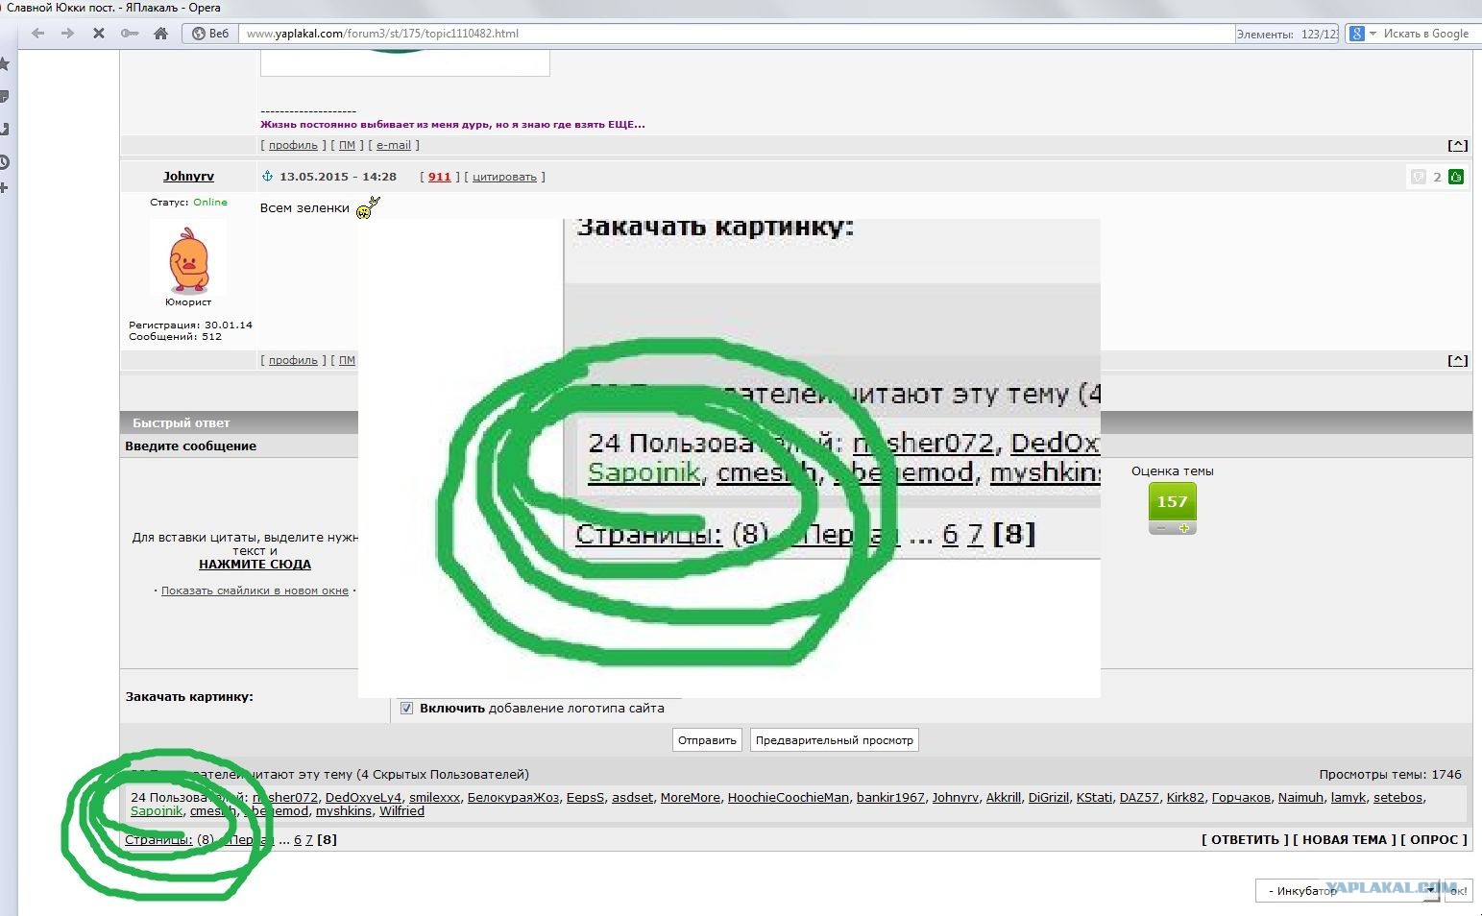Open Johnyrv's duck avatar image
The width and height of the screenshot is (1482, 916).
pos(188,257)
